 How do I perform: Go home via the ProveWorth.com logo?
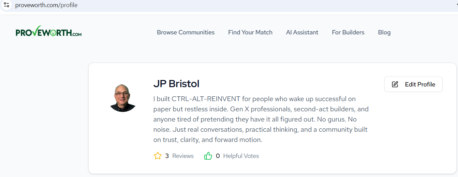(x=48, y=32)
